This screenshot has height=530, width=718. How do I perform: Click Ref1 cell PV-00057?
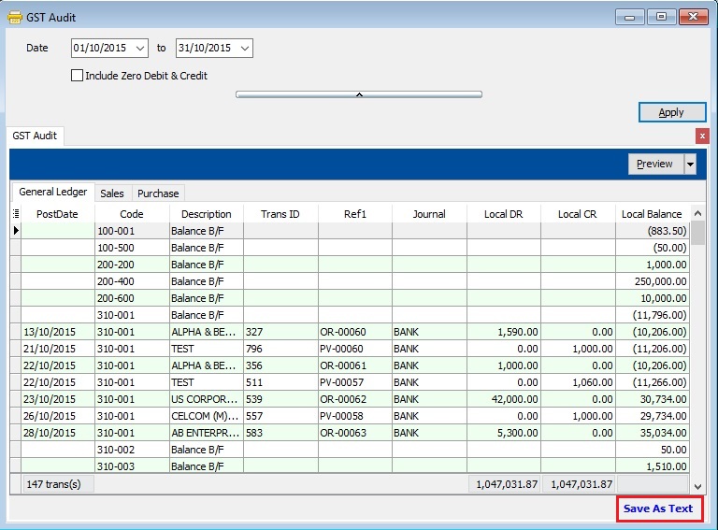[x=355, y=382]
